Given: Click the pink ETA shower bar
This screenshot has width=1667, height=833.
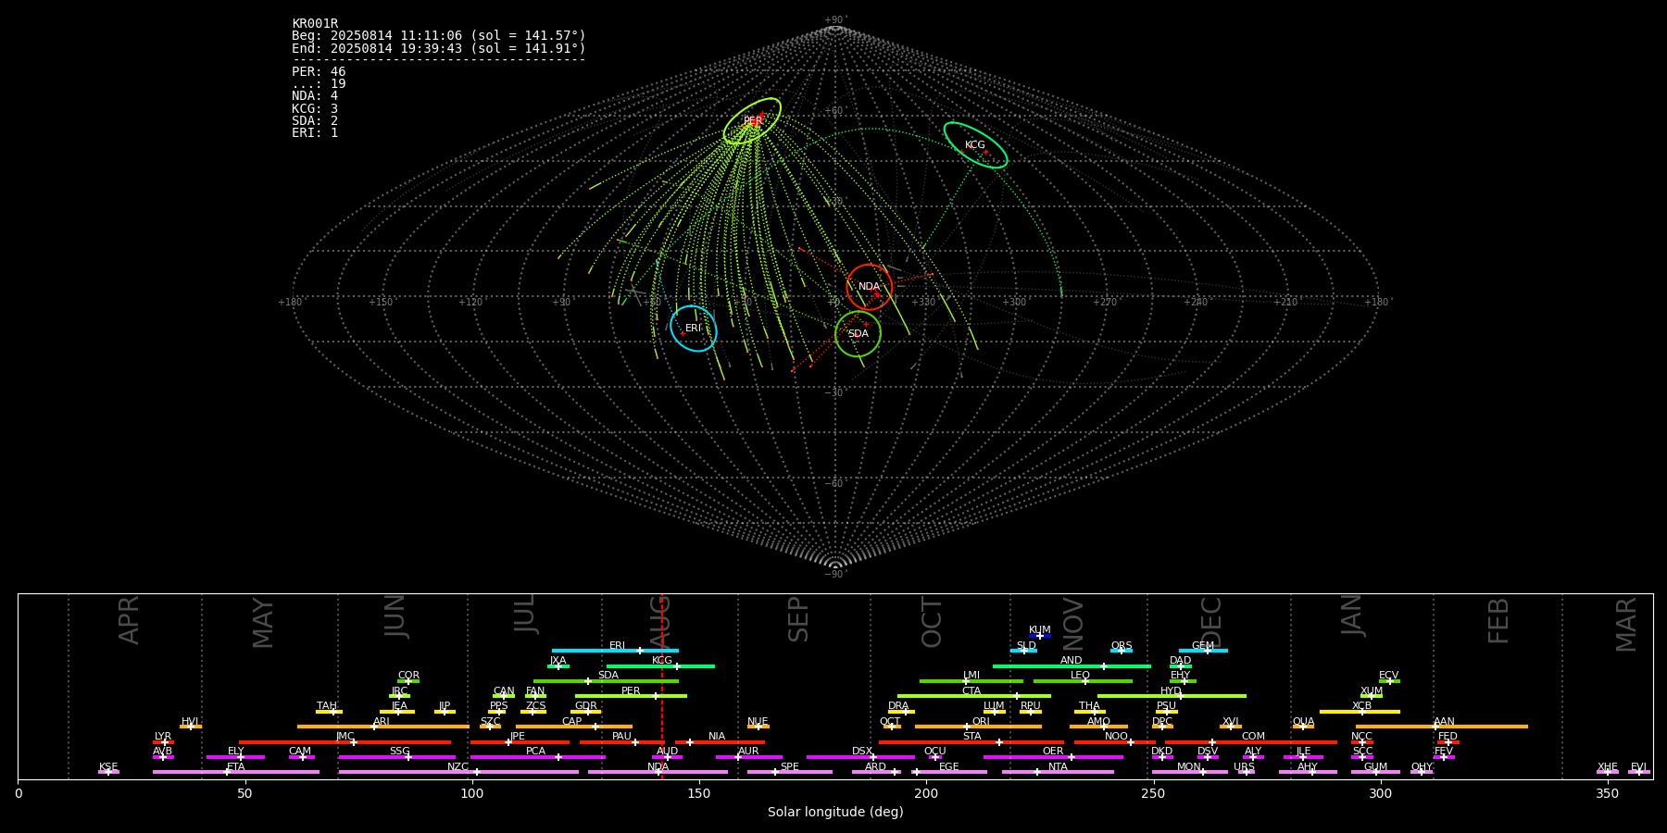Looking at the screenshot, I should pos(236,772).
